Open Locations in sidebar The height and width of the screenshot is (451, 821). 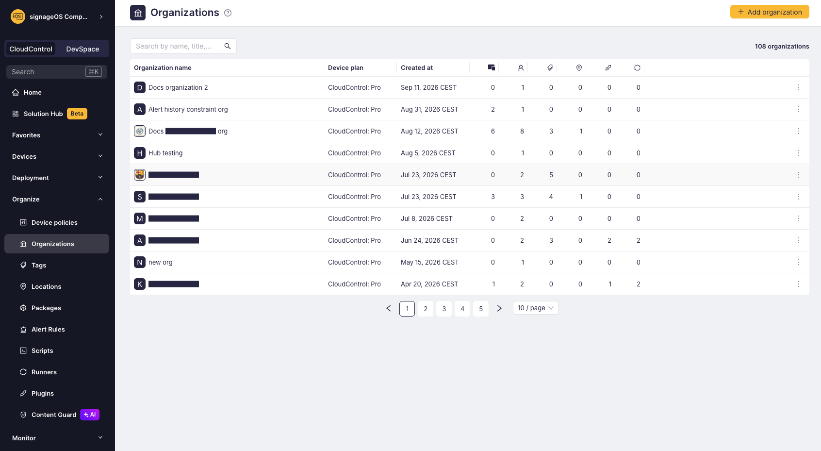[x=57, y=286]
